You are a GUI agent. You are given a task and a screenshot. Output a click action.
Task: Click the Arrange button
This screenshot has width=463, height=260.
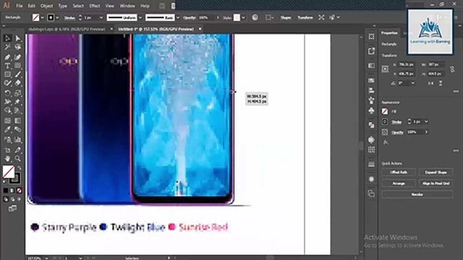[x=399, y=183]
